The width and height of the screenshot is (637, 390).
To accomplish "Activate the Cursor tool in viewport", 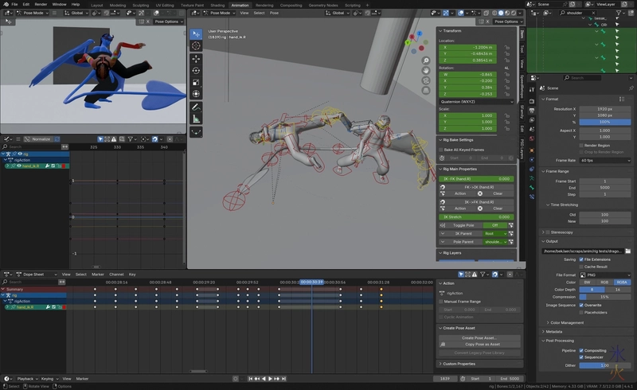I will 196,46.
